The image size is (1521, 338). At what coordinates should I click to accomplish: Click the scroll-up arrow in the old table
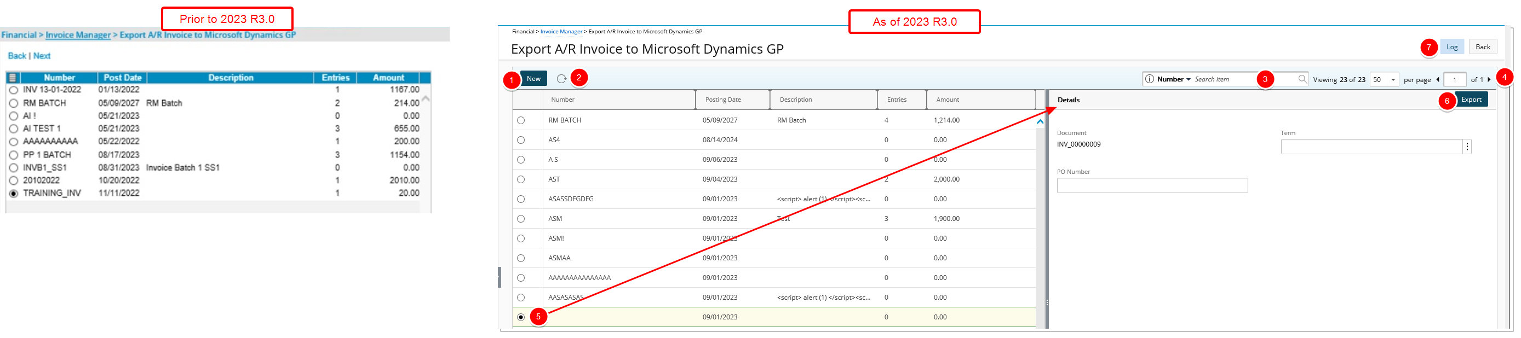(x=426, y=98)
